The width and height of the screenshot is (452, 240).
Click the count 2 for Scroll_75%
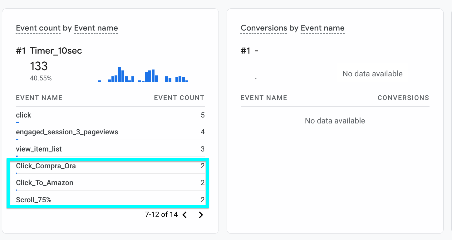click(203, 200)
